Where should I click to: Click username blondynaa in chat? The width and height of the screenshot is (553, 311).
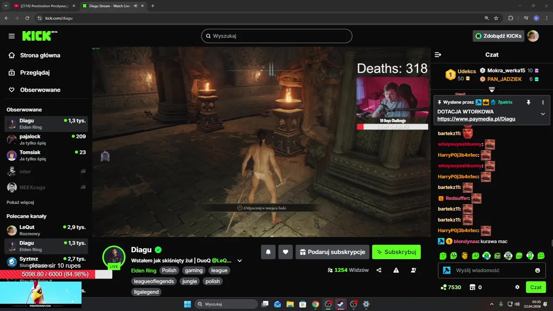tap(466, 241)
